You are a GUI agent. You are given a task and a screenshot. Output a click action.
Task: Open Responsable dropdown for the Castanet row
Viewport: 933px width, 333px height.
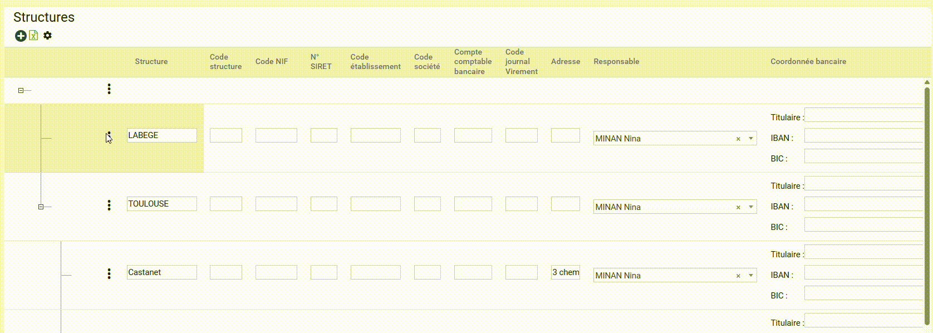(x=751, y=276)
